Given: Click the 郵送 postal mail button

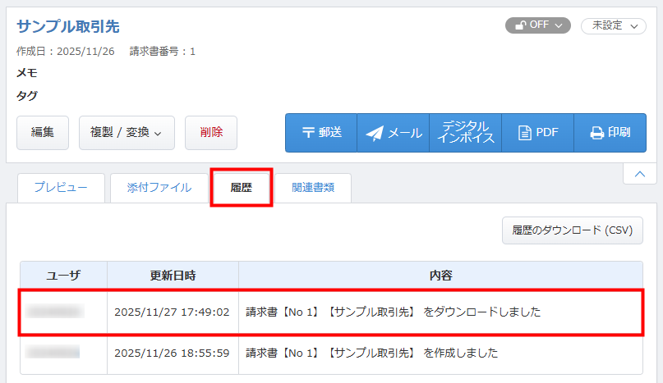Looking at the screenshot, I should pos(321,133).
